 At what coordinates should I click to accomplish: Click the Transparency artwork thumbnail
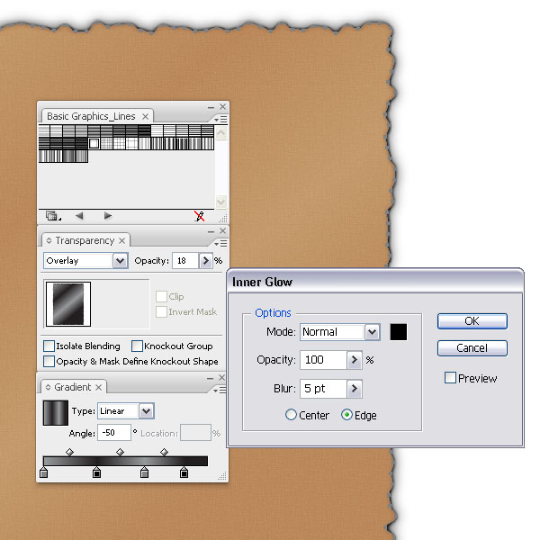pyautogui.click(x=68, y=304)
